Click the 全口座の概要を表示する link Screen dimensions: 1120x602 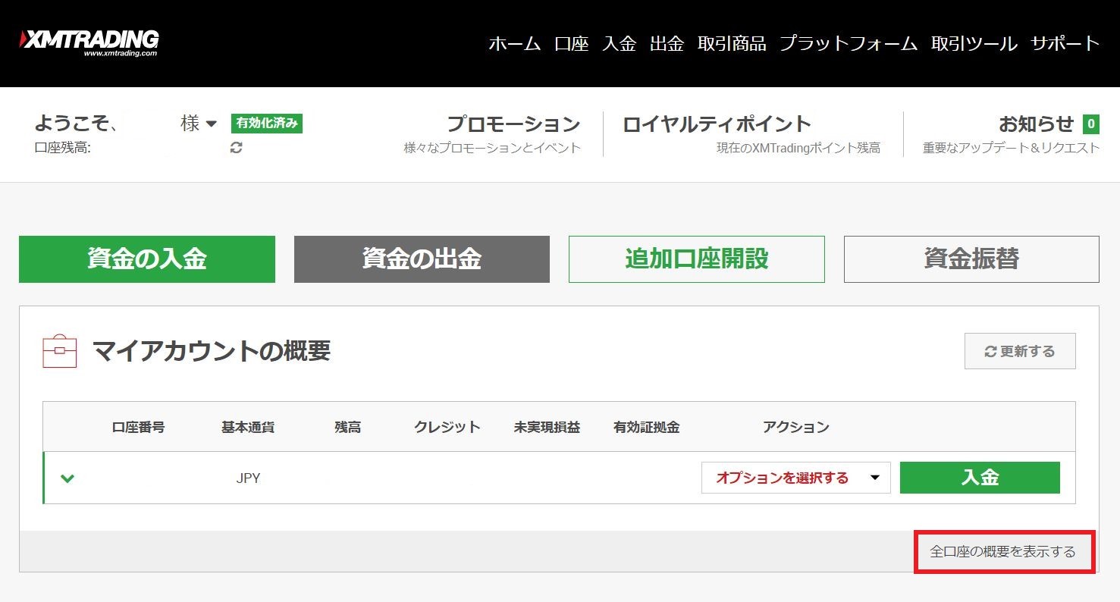[1003, 552]
